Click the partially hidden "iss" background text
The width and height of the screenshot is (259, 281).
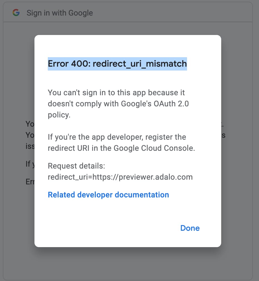30,146
